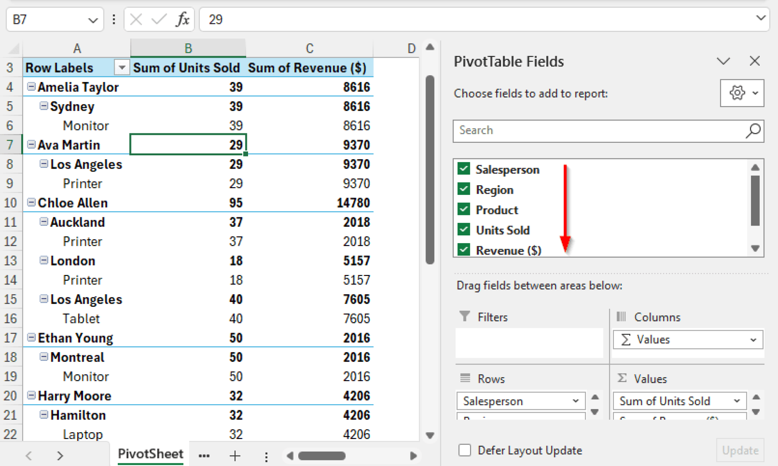Uncheck the Region field checkbox

(x=463, y=189)
